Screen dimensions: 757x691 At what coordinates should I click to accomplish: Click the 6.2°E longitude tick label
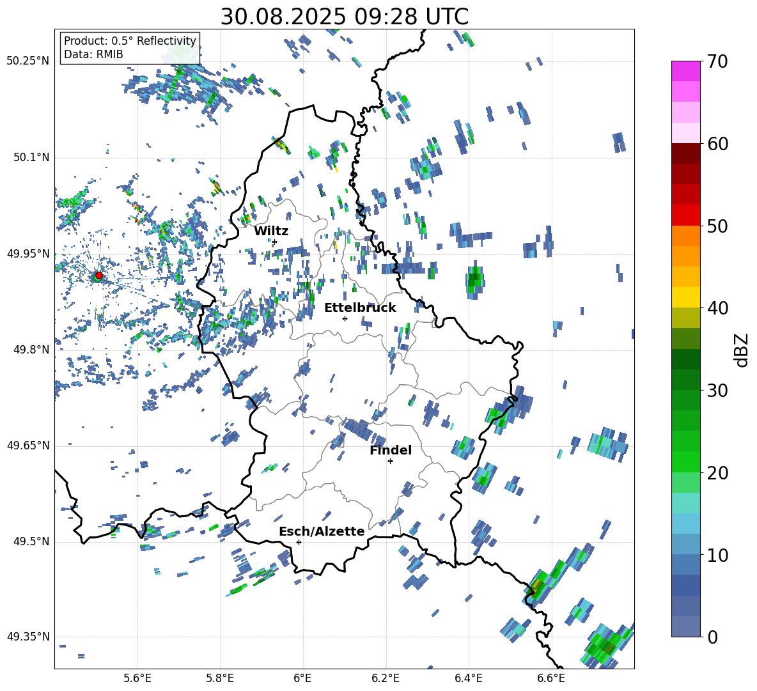[386, 678]
